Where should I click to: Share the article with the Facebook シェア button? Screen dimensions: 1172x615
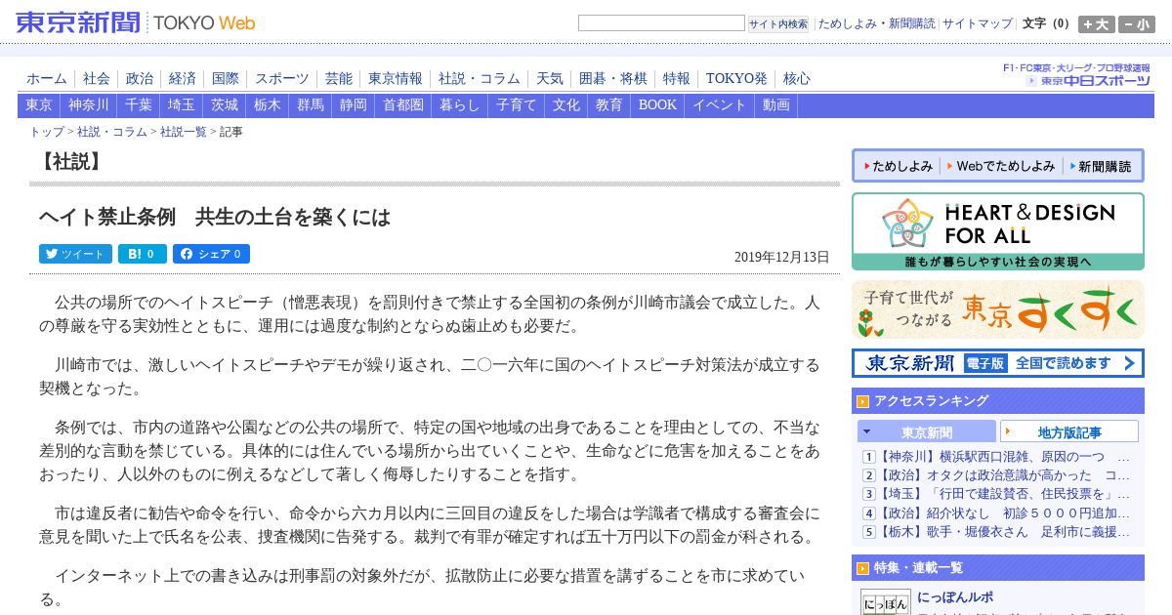[x=211, y=254]
